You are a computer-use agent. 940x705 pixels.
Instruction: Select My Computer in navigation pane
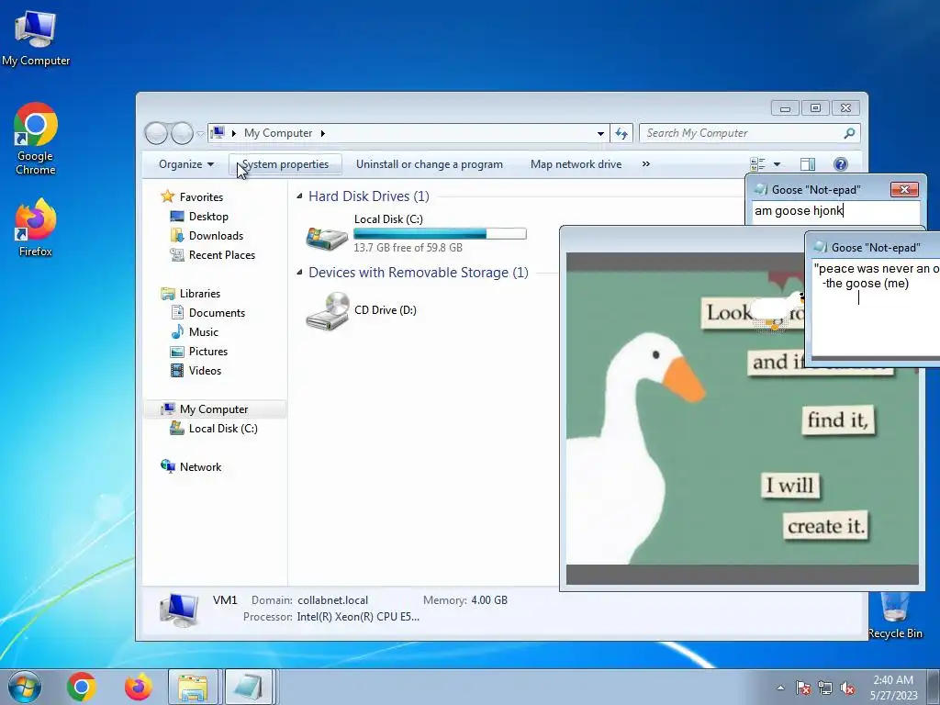point(213,408)
